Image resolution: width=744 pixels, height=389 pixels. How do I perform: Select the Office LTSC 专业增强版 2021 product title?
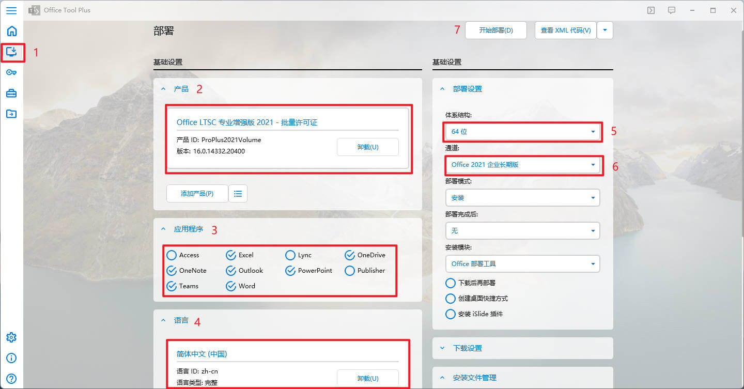point(247,122)
